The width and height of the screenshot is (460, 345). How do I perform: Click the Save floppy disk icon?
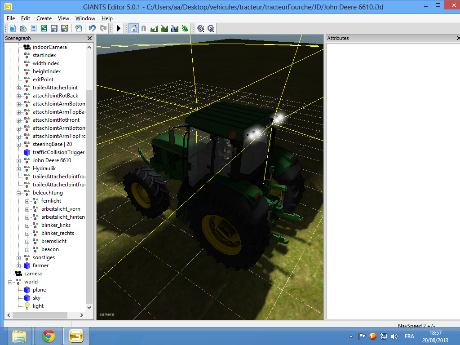54,28
